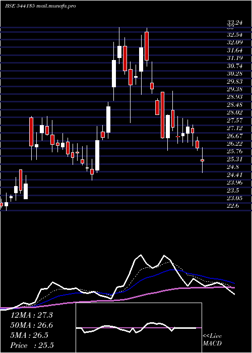Click the 24.41 price axis label
The width and height of the screenshot is (252, 353).
(235, 175)
